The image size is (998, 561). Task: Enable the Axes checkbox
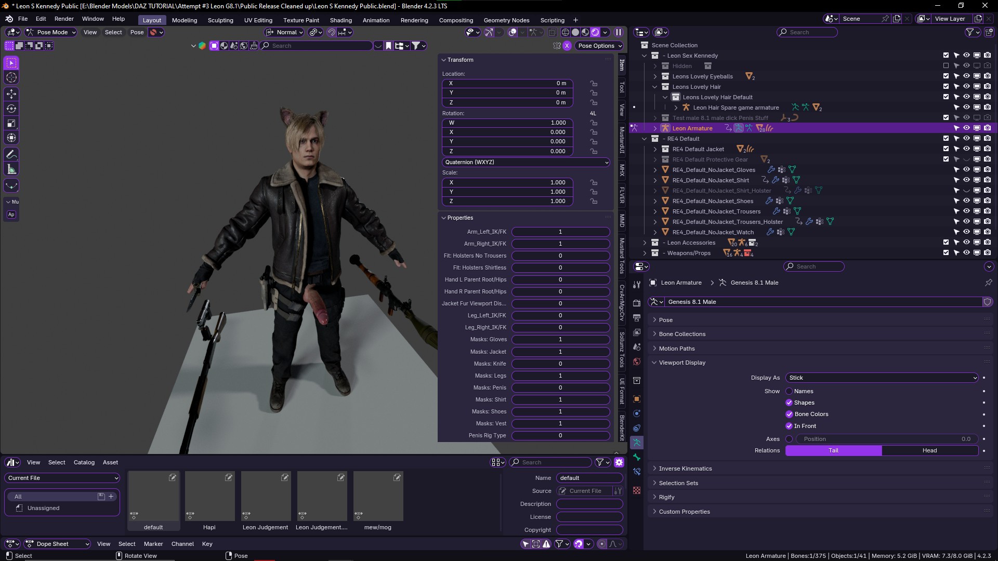(789, 439)
